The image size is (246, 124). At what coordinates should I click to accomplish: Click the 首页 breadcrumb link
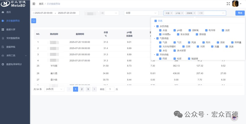pos(41,4)
